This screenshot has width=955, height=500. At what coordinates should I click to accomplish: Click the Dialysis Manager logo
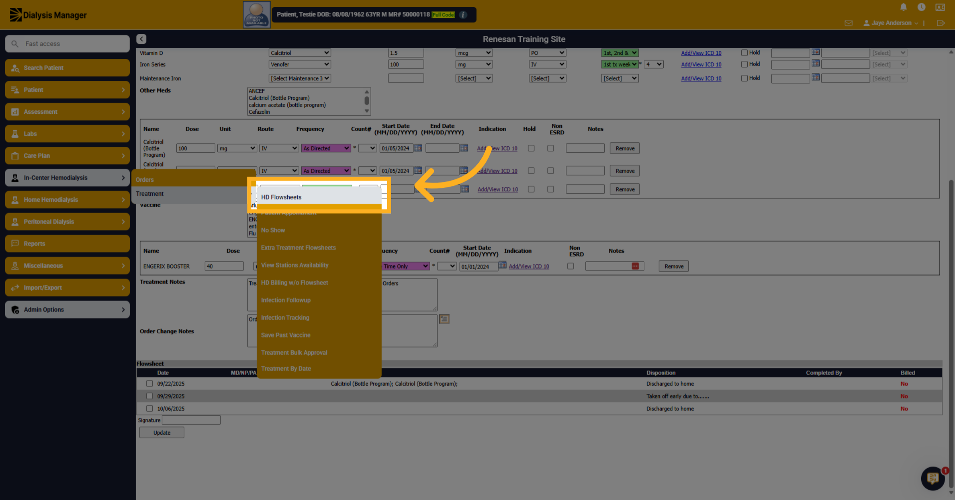click(x=48, y=15)
